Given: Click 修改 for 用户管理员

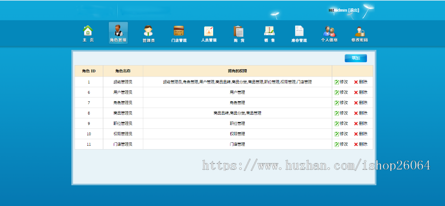Looking at the screenshot, I should click(x=341, y=92).
